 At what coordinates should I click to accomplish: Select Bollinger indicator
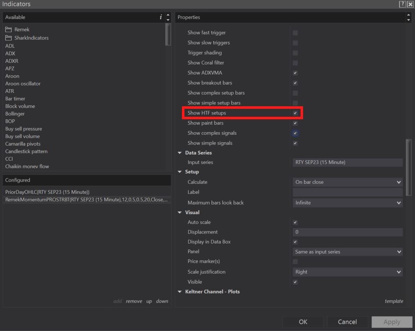pos(15,114)
